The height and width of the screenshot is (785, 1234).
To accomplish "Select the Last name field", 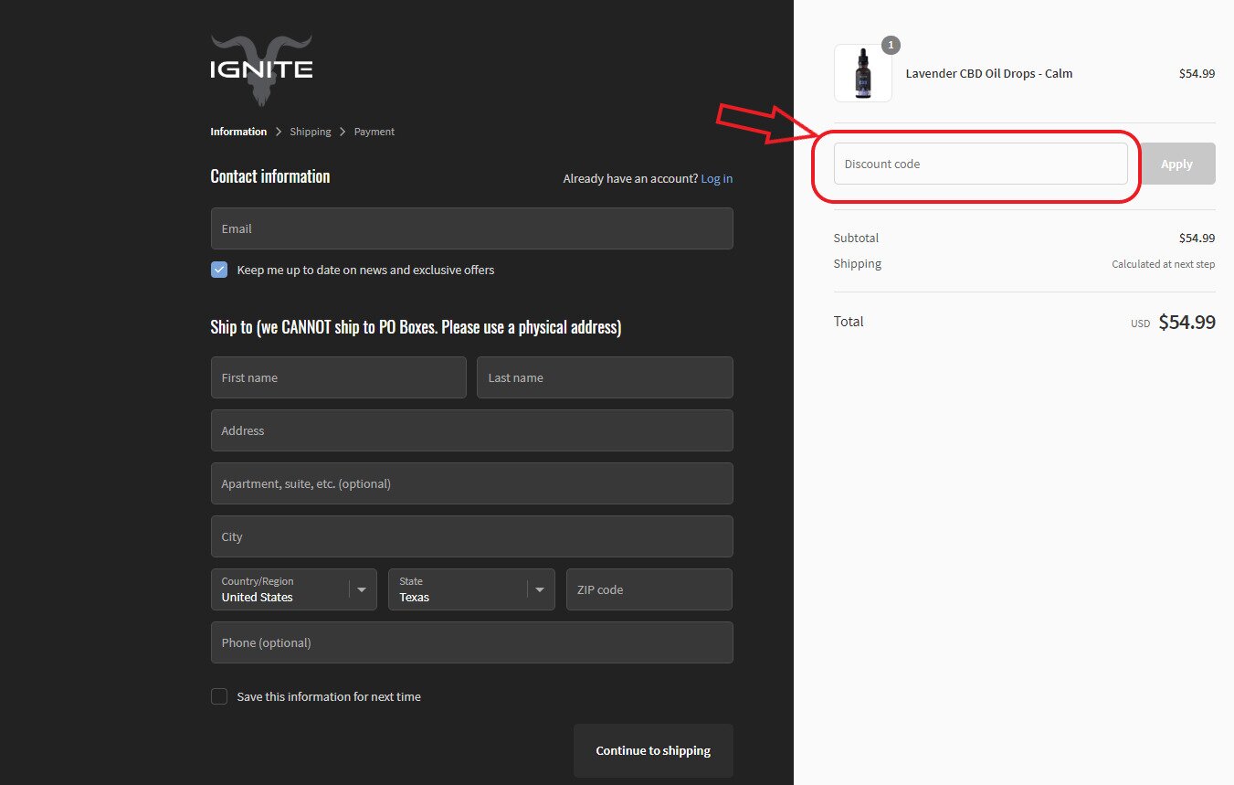I will [604, 377].
